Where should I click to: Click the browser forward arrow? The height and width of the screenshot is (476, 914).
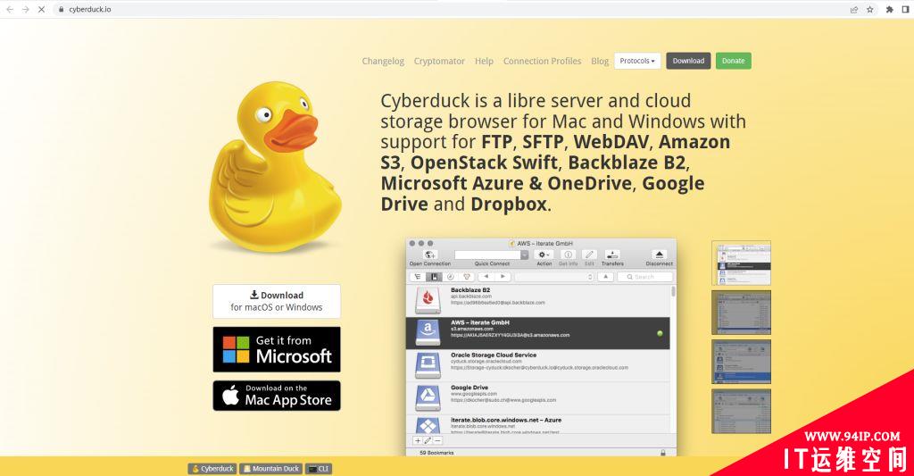point(26,9)
